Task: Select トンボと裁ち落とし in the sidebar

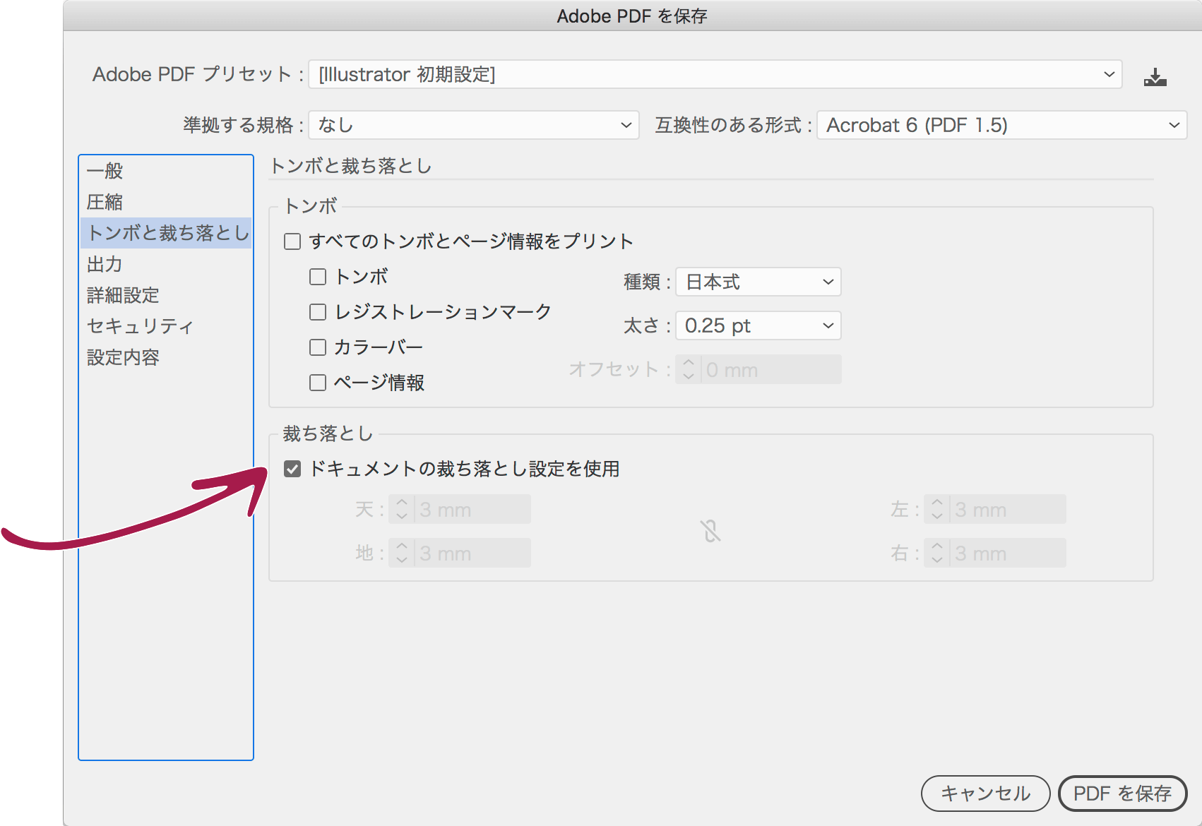Action: pos(166,233)
